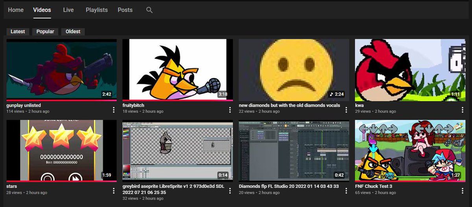Click the 2:42 duration badge

[x=107, y=94]
